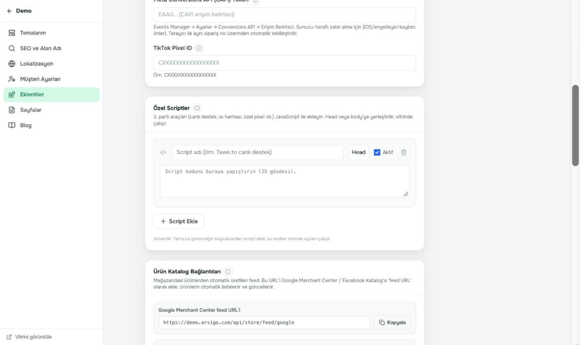The image size is (580, 345).
Task: Toggle the Aktif checkbox
Action: [x=377, y=152]
